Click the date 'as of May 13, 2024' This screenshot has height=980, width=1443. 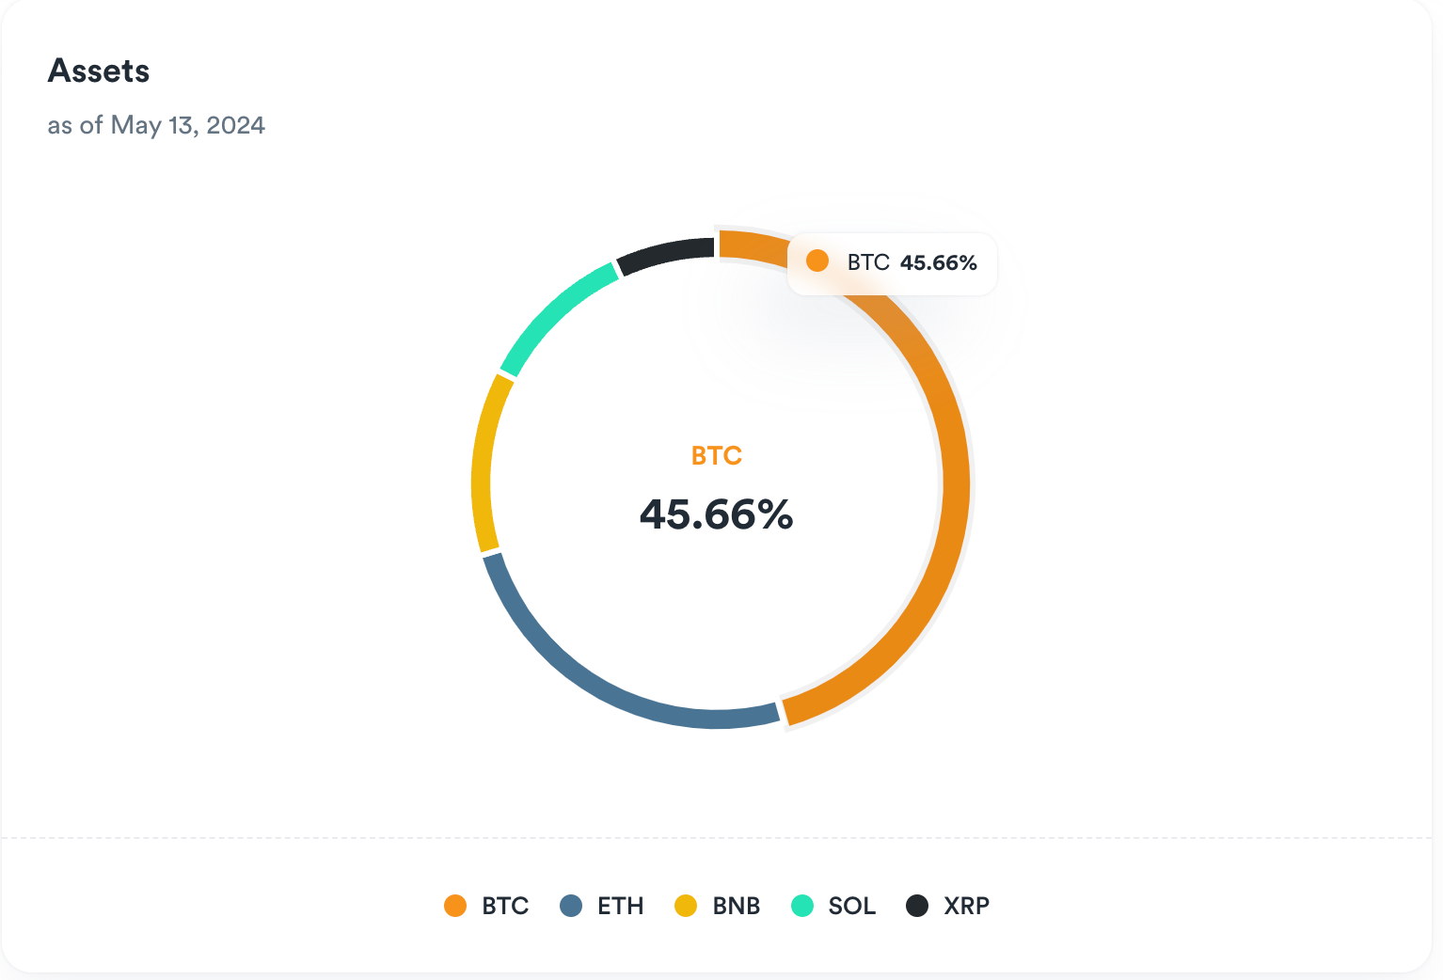(156, 124)
